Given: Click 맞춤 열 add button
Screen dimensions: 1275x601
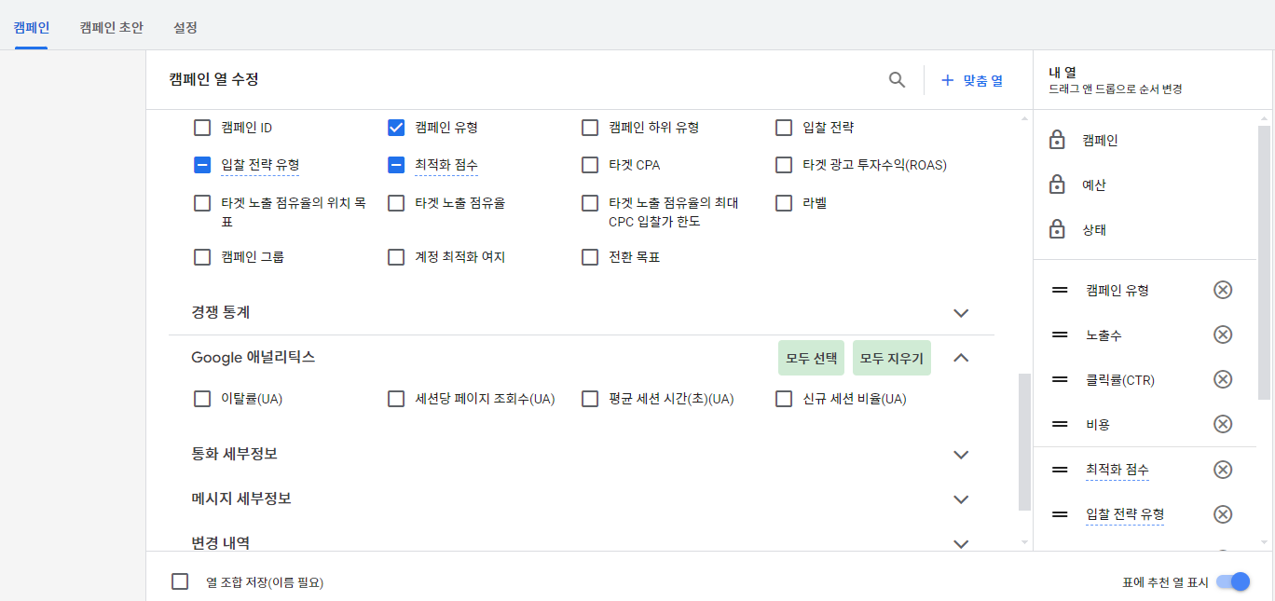Looking at the screenshot, I should click(972, 80).
